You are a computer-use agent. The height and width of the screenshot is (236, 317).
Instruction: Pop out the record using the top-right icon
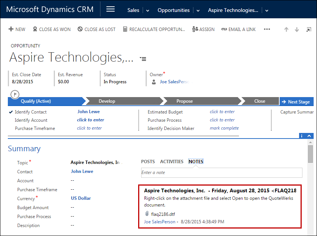pos(308,29)
